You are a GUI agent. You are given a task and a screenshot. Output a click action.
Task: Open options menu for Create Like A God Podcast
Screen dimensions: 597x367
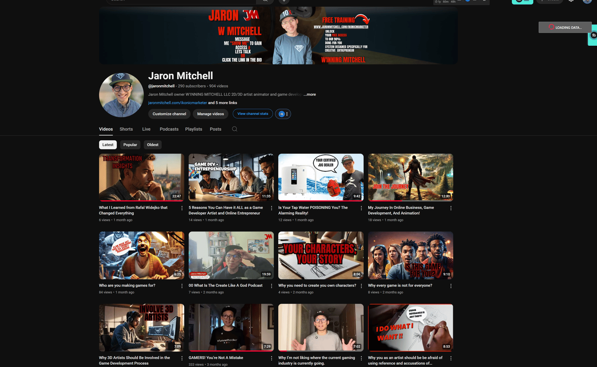click(272, 286)
